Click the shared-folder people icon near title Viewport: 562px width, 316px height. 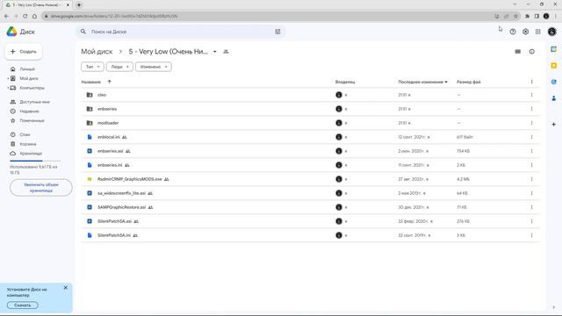tap(226, 52)
